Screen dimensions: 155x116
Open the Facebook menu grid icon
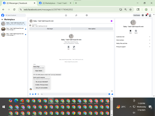tap(143, 15)
